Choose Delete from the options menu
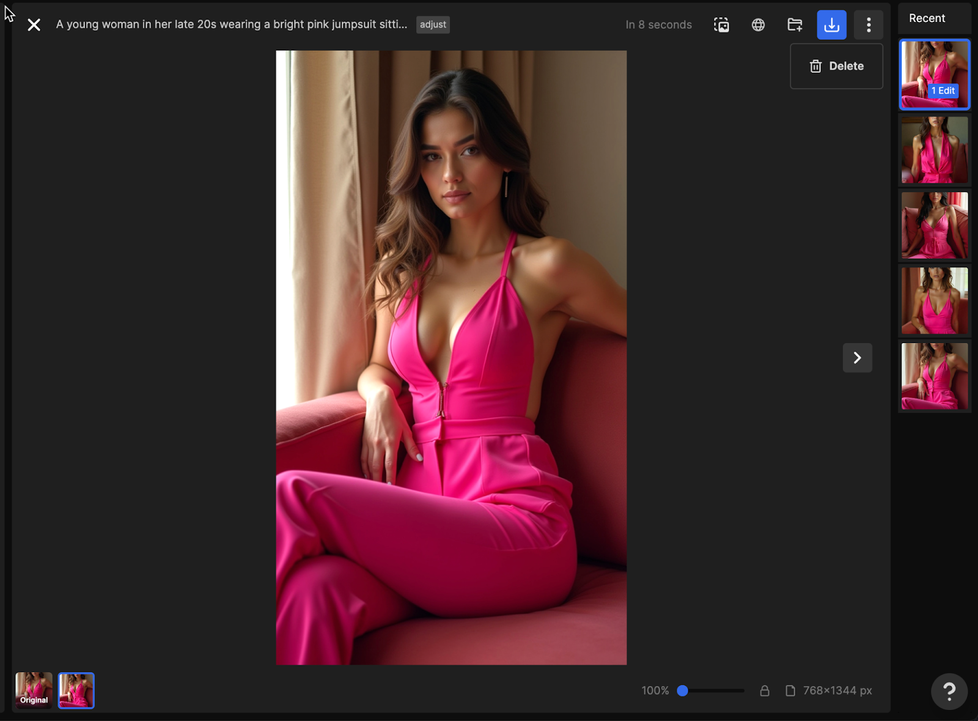The height and width of the screenshot is (721, 978). [836, 66]
